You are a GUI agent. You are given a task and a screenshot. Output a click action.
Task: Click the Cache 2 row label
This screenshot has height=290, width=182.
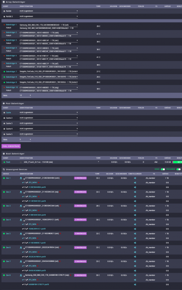9,118
